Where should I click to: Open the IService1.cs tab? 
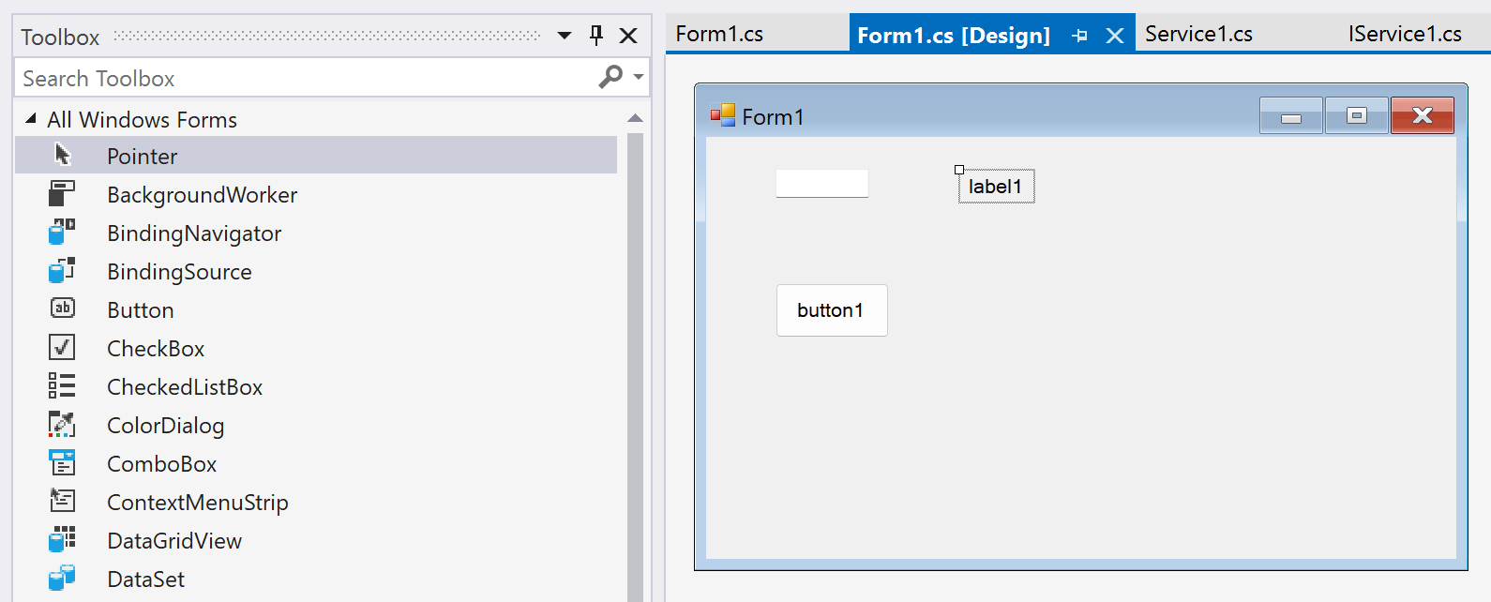[x=1405, y=35]
